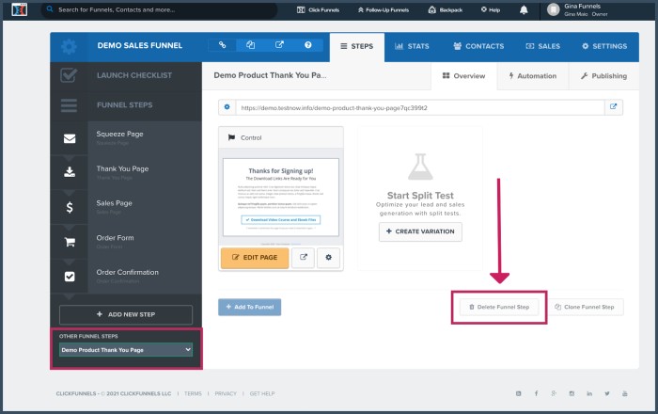This screenshot has height=414, width=658.
Task: Expand Other Funnel Steps dropdown
Action: coord(126,350)
